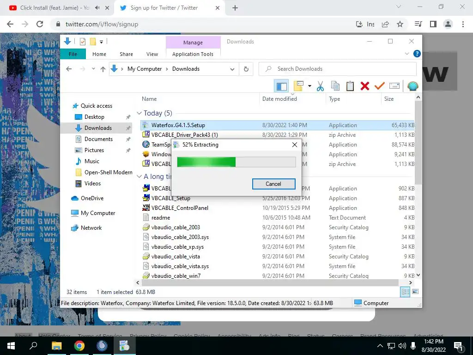Click the vertical scrollbar down arrow
The width and height of the screenshot is (473, 355).
(x=418, y=275)
